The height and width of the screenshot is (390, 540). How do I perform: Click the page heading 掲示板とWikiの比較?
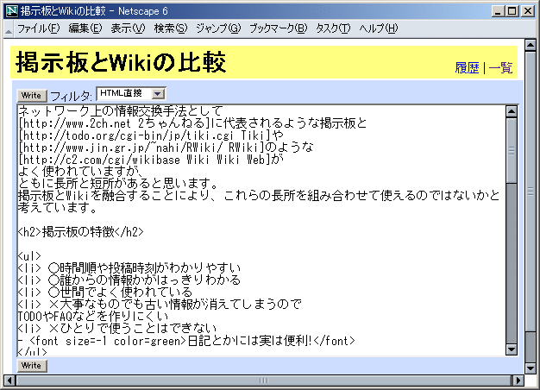(121, 62)
